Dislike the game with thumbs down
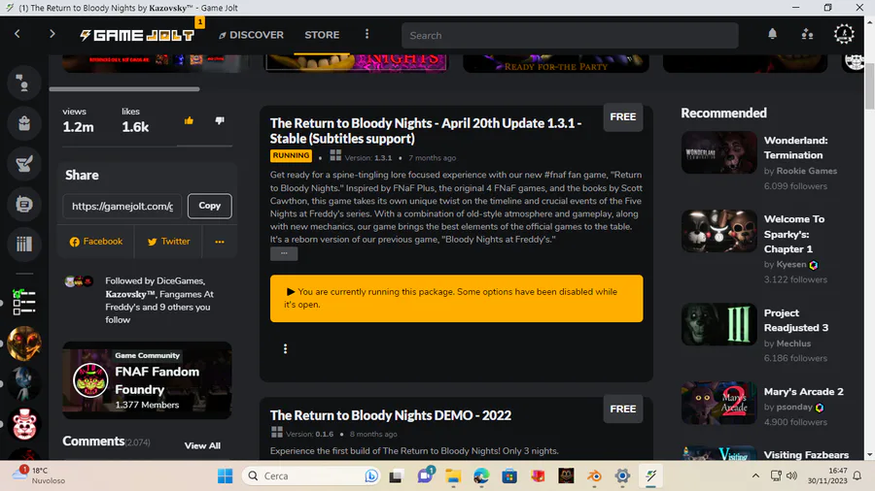This screenshot has width=875, height=491. (220, 120)
